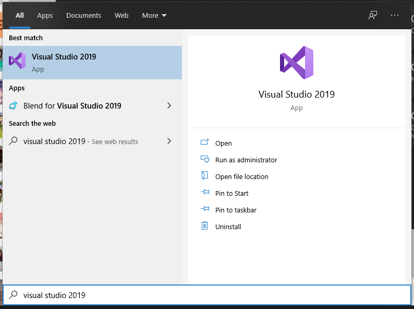Choose Uninstall from actions

228,227
